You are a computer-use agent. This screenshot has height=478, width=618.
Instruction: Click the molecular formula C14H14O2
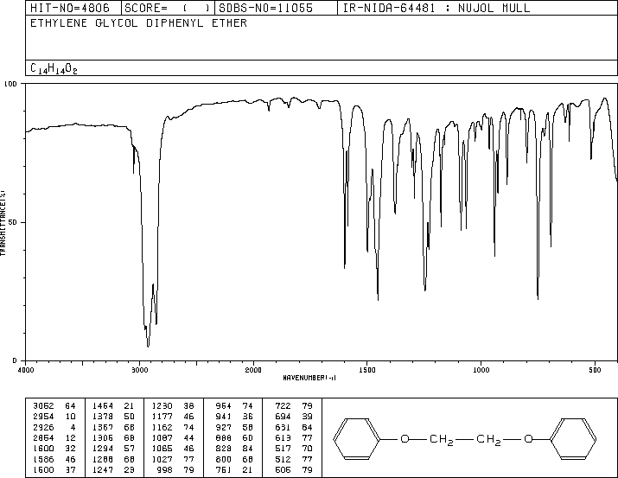point(54,68)
